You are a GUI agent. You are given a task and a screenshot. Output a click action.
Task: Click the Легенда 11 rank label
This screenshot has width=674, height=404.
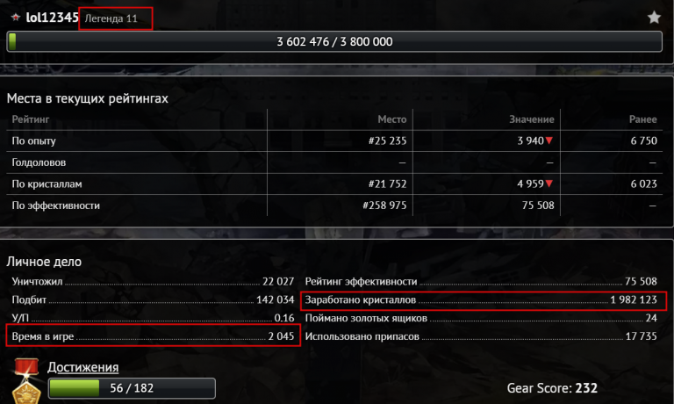pos(111,18)
